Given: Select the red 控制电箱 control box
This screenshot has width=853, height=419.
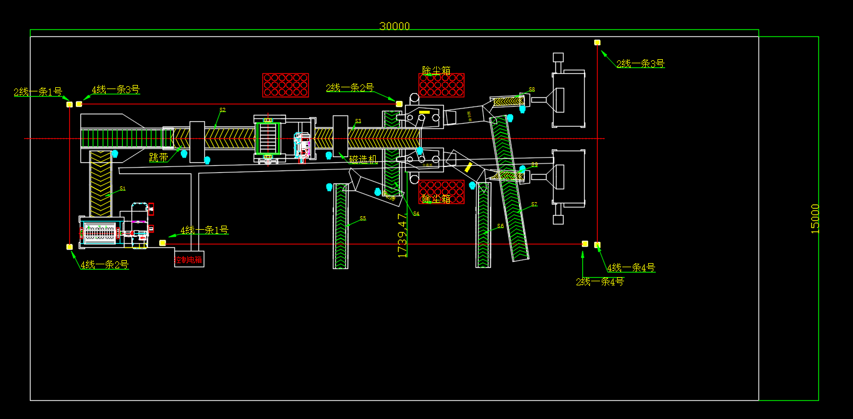Looking at the screenshot, I should pos(188,259).
